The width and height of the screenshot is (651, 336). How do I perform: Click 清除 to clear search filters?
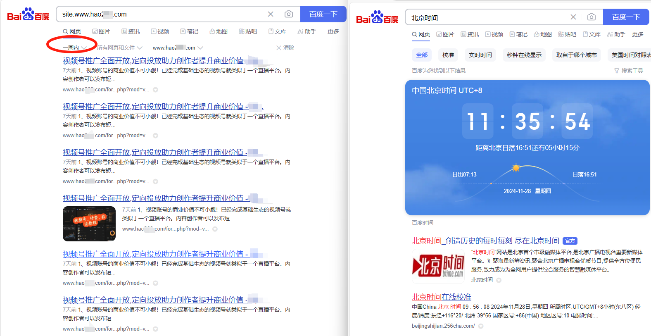point(285,48)
